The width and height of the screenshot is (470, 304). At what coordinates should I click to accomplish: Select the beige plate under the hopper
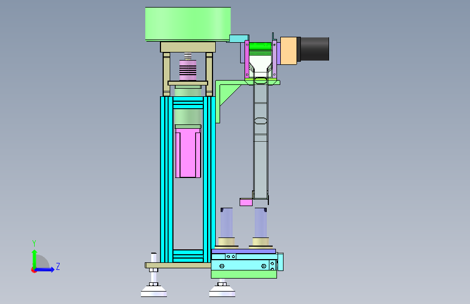pos(188,47)
